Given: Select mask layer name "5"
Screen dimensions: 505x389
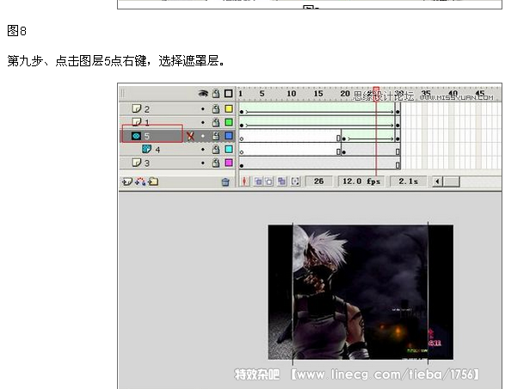Looking at the screenshot, I should pos(147,136).
